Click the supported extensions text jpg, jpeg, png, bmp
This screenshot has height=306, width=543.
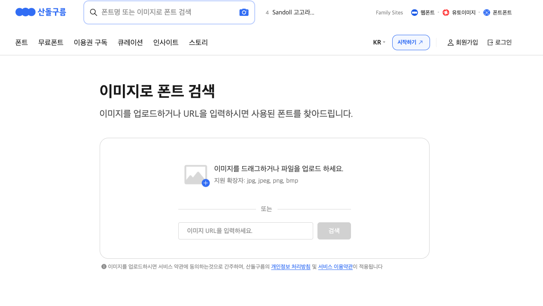(256, 181)
